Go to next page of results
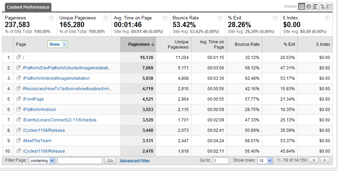Image resolution: width=338 pixels, height=171 pixels. coord(325,160)
